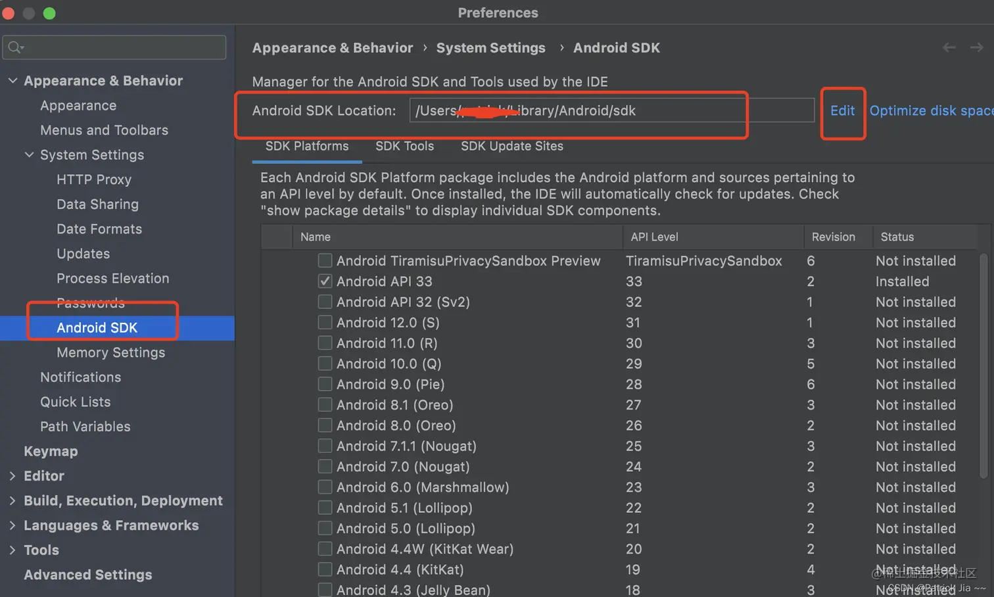994x597 pixels.
Task: Check Android 9.0 (Pie) checkbox
Action: tap(325, 384)
